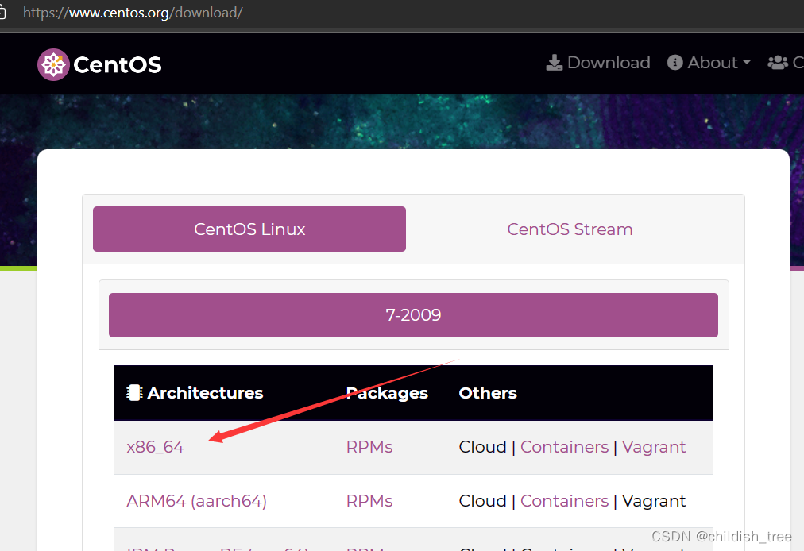Click the Architectures chip icon

pos(134,393)
